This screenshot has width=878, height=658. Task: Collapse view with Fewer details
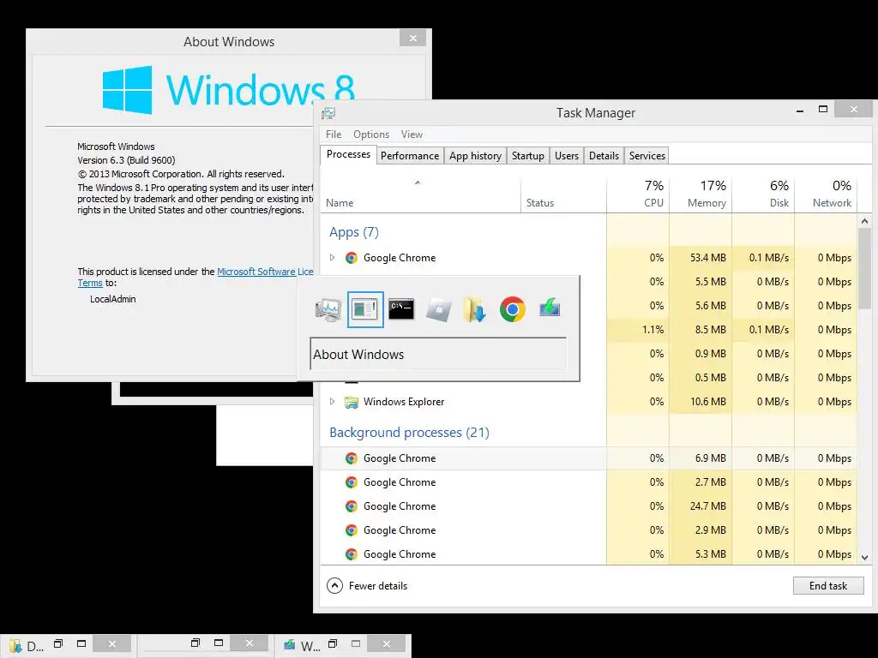coord(367,586)
